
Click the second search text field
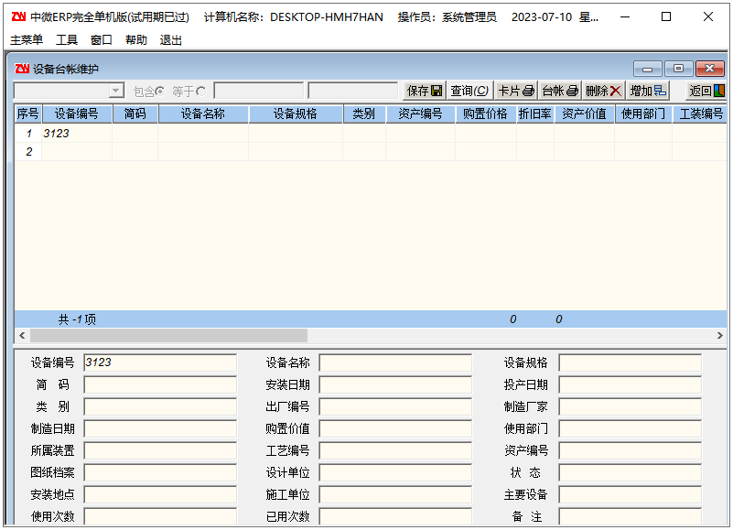(x=353, y=91)
